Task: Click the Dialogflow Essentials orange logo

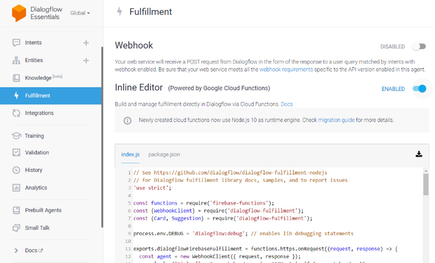Action: [19, 13]
